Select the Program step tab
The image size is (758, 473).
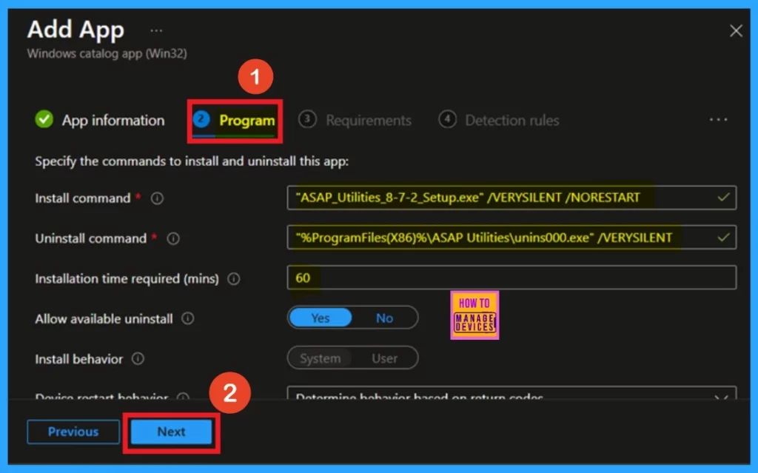tap(235, 121)
